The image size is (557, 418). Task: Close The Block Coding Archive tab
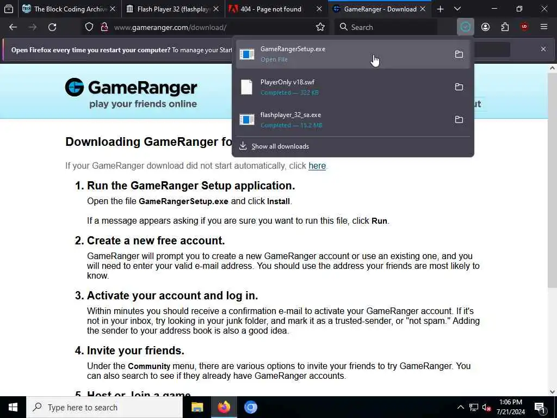[113, 9]
